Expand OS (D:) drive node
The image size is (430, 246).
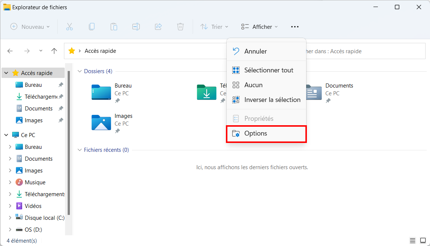pos(10,230)
